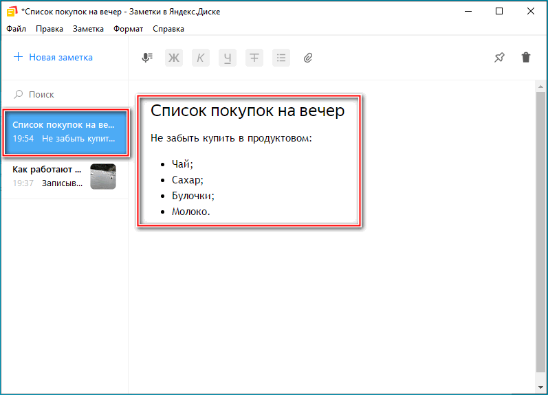Image resolution: width=548 pixels, height=395 pixels.
Task: Attach a file with paperclip icon
Action: pyautogui.click(x=307, y=58)
